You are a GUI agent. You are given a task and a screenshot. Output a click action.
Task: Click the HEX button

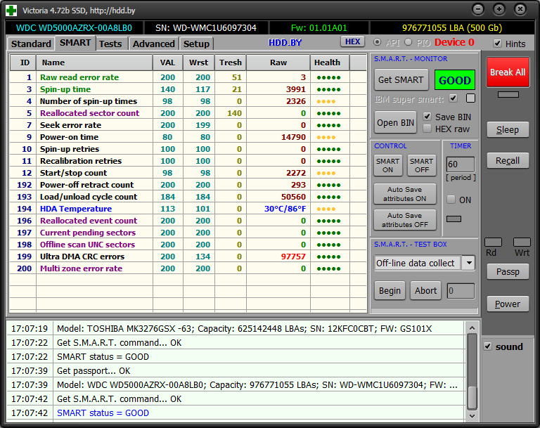click(353, 41)
